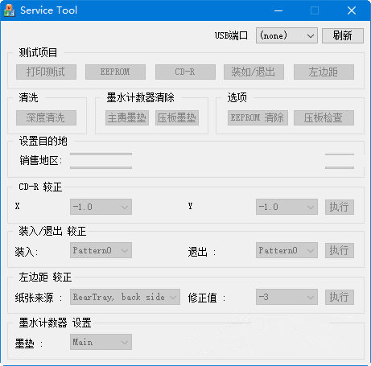Click the 装如/退出 test button
The image size is (371, 366).
(x=254, y=72)
